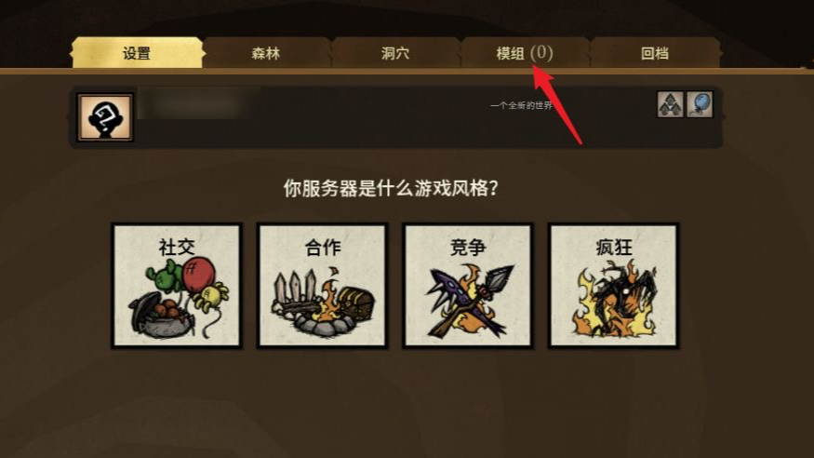Open the 设置 settings tab
814x458 pixels.
(x=137, y=53)
